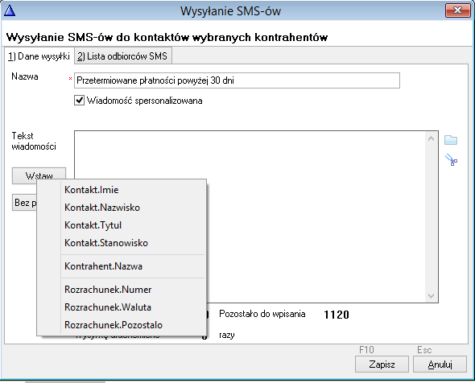475x383 pixels.
Task: Open the 'Bez p' dropdown partly hidden by menu
Action: tap(24, 202)
